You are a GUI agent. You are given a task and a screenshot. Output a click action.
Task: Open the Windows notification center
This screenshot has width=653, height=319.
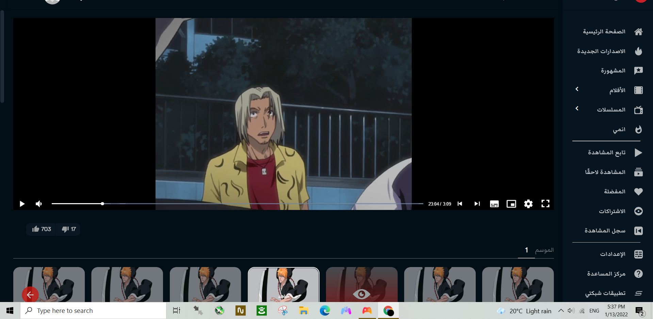[x=640, y=311]
